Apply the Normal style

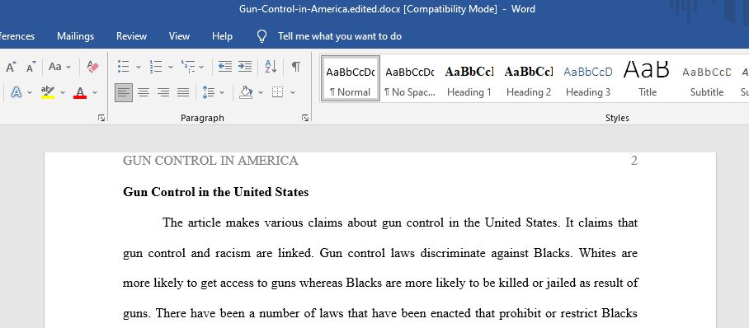[x=351, y=79]
